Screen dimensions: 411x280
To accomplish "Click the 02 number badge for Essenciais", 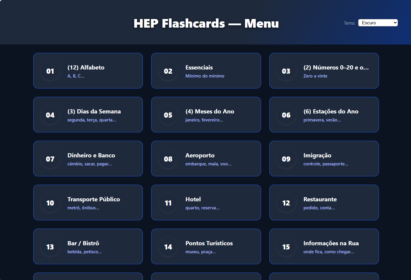I will [168, 71].
